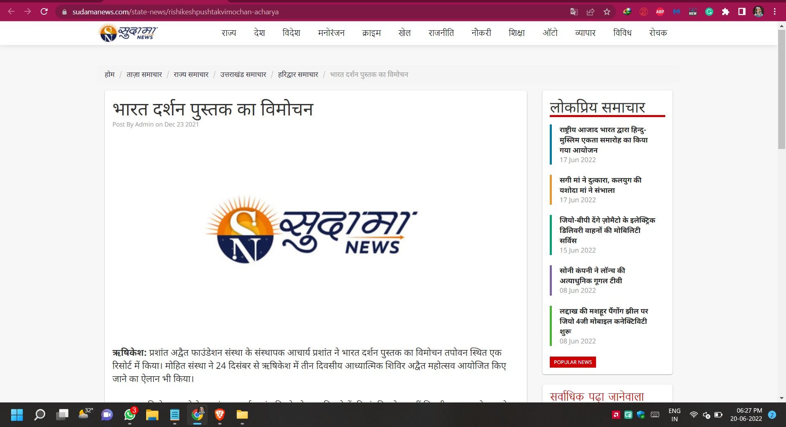Open the AdBlock Plus extension
This screenshot has height=427, width=786.
(660, 12)
